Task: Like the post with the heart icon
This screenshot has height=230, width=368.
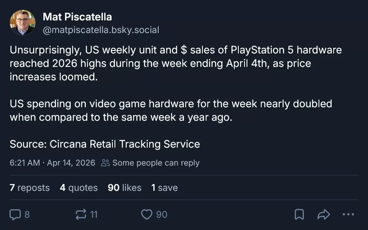Action: pyautogui.click(x=146, y=215)
